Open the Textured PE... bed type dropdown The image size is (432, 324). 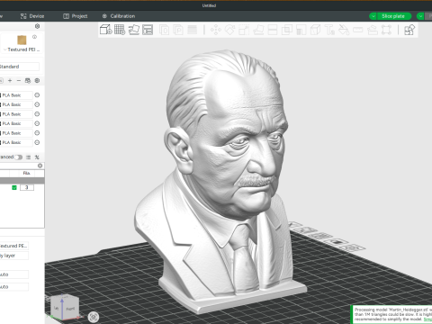point(14,246)
